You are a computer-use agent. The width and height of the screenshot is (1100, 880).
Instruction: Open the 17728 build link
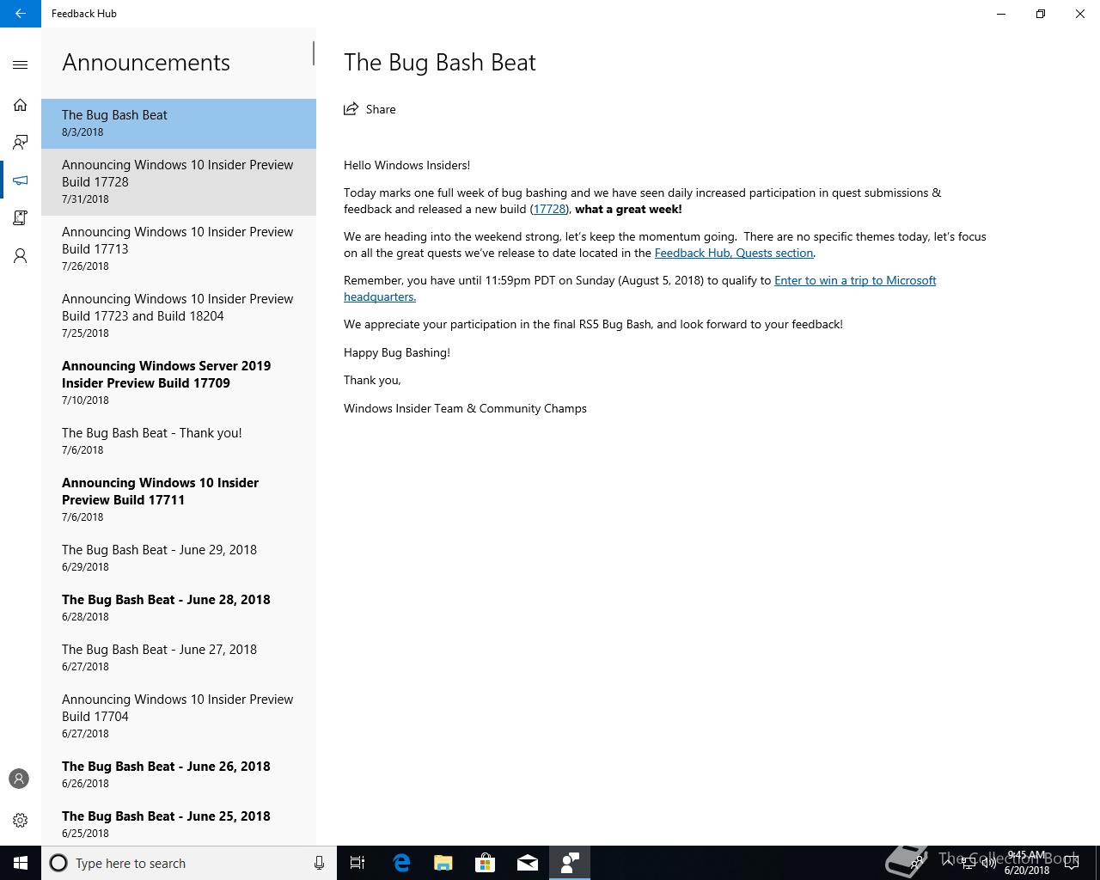point(550,209)
